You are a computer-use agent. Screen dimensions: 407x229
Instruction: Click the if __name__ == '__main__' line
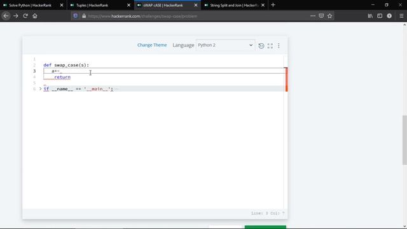(78, 89)
